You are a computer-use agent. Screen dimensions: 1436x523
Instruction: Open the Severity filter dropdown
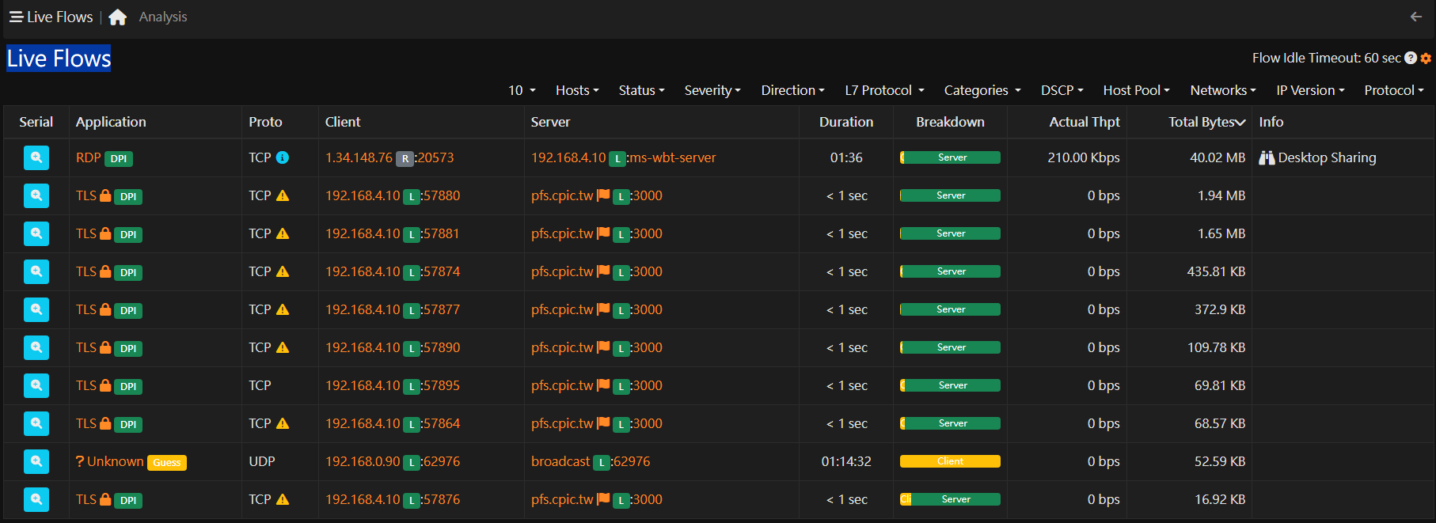(712, 90)
